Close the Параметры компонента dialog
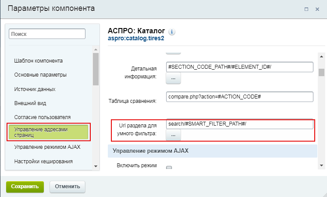This screenshot has height=197, width=327. [x=316, y=9]
